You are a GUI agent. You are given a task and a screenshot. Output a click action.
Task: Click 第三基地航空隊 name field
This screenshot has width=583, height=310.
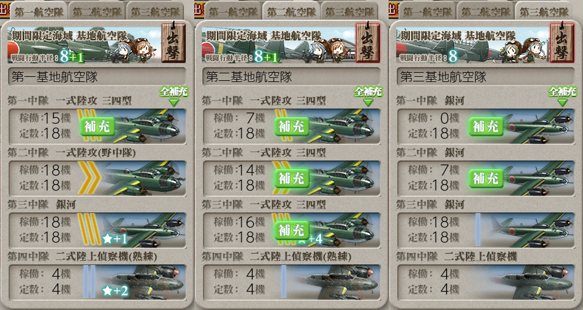486,77
